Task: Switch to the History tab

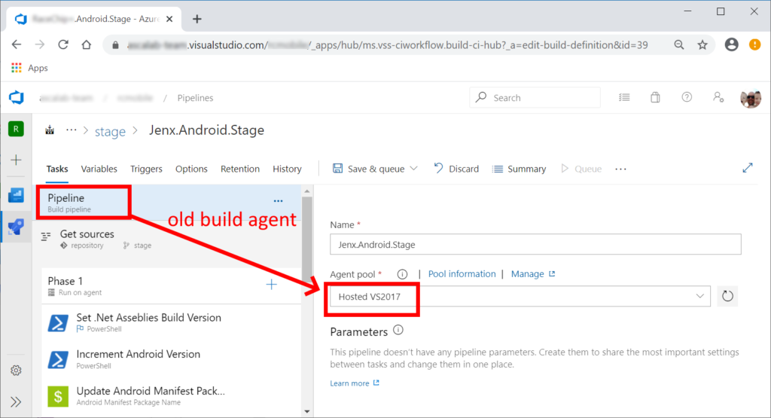Action: click(x=287, y=169)
